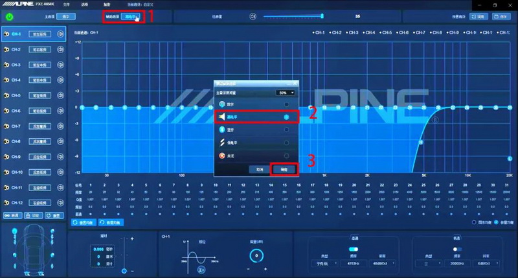Select the digital (数字) source radio button

click(x=286, y=104)
